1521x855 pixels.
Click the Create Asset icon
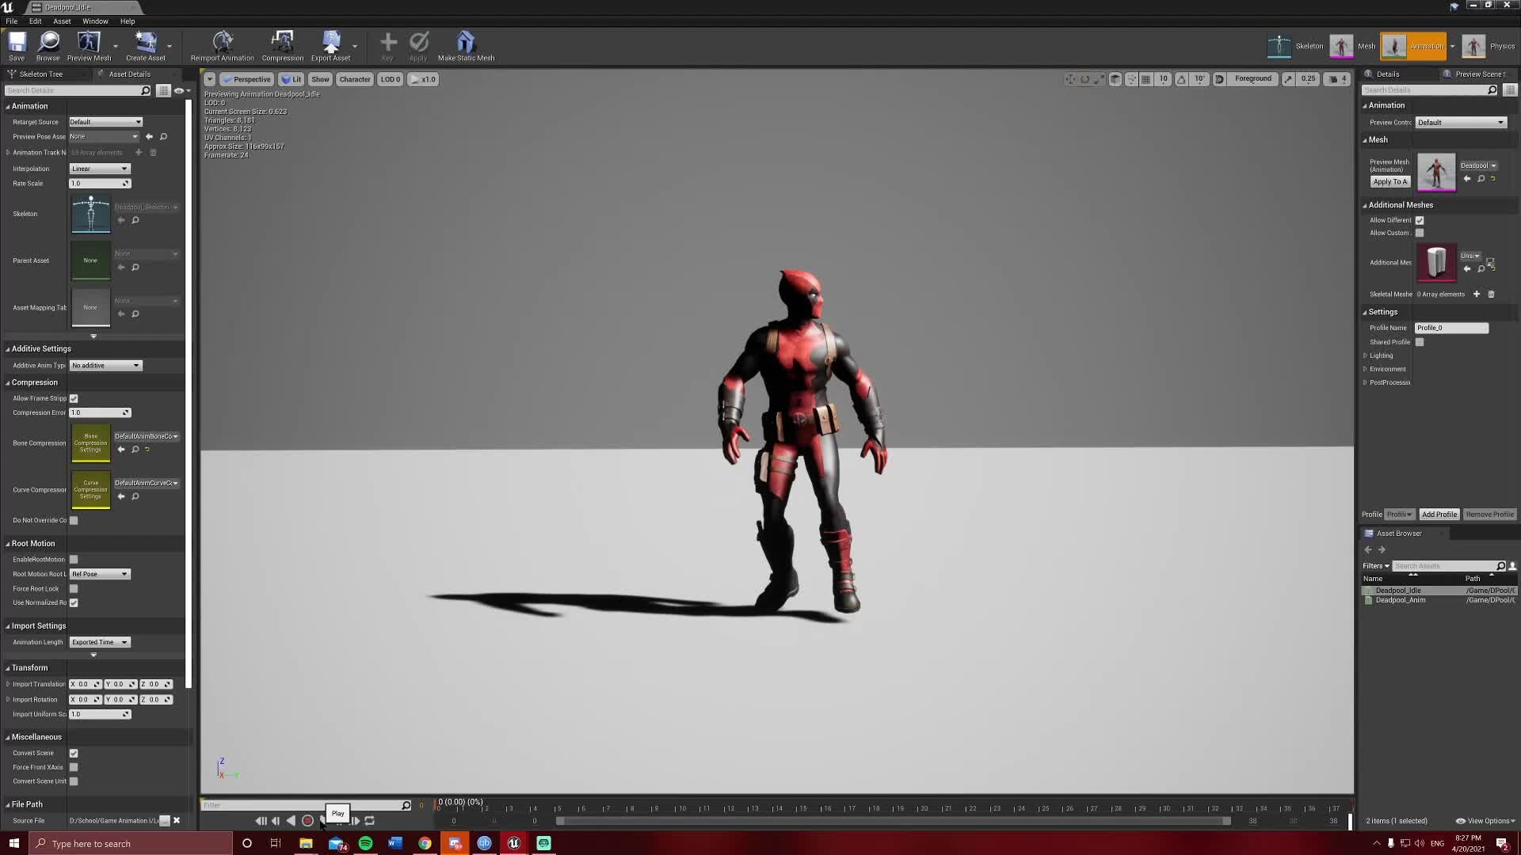[146, 45]
